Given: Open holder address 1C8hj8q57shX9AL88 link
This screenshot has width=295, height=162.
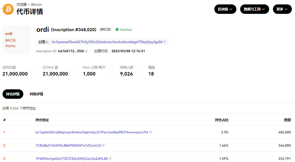Looking at the screenshot, I should [68, 145].
